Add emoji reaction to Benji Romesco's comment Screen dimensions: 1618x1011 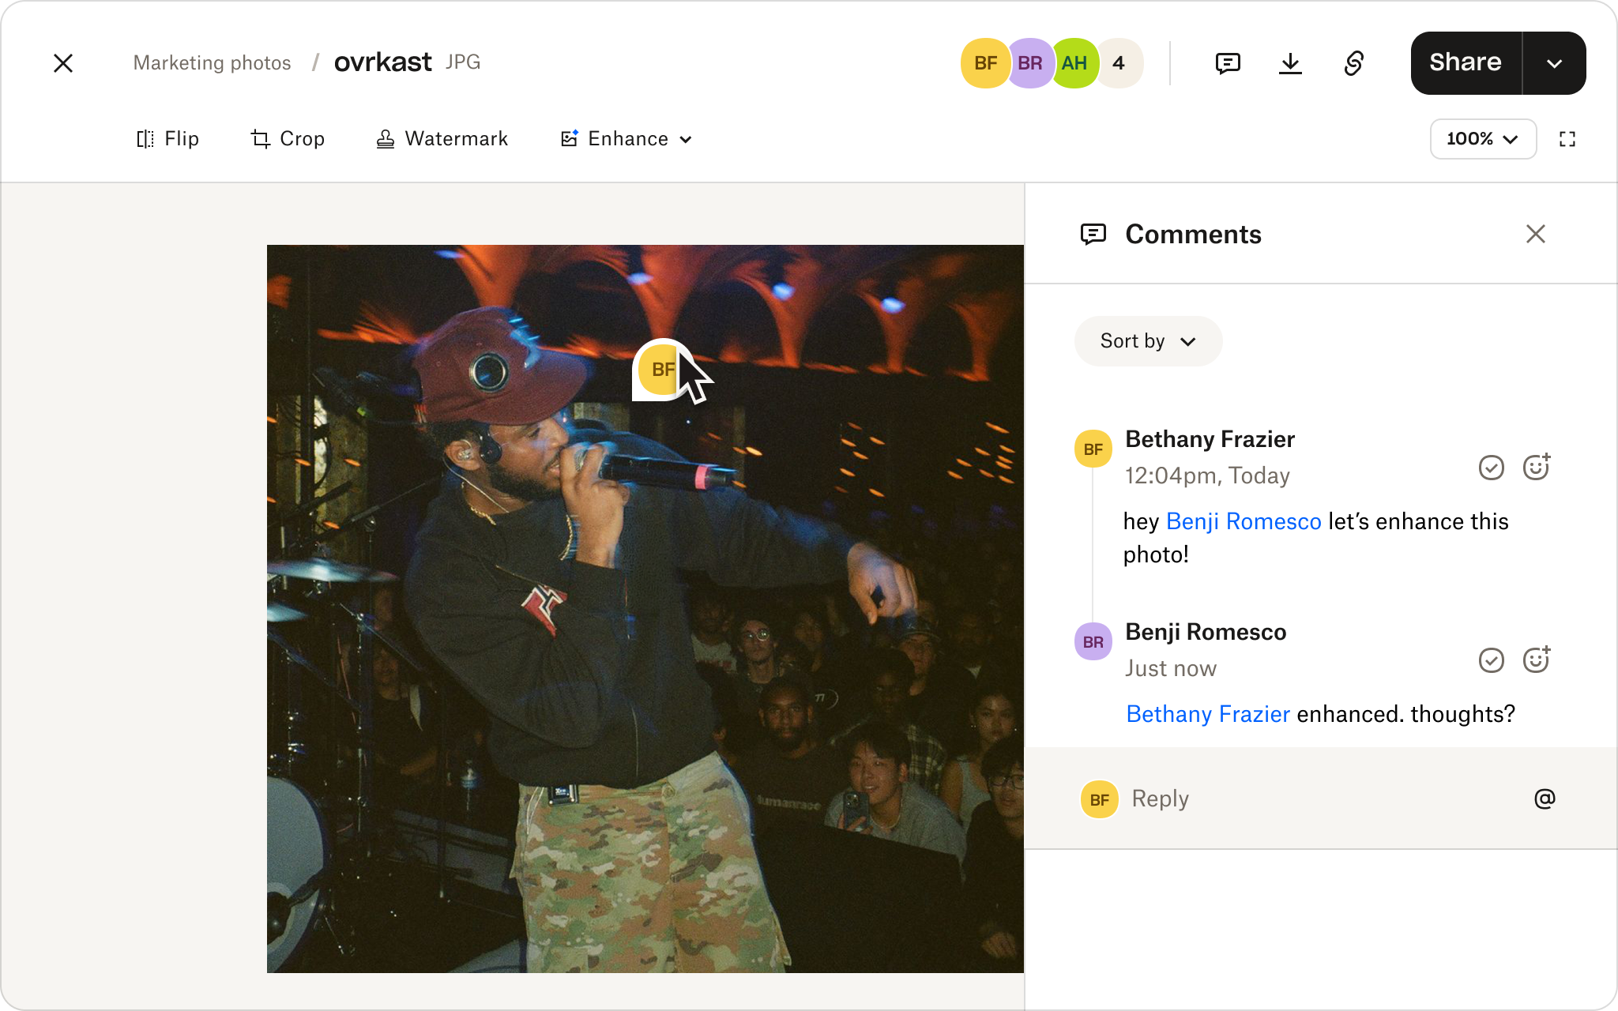1537,660
